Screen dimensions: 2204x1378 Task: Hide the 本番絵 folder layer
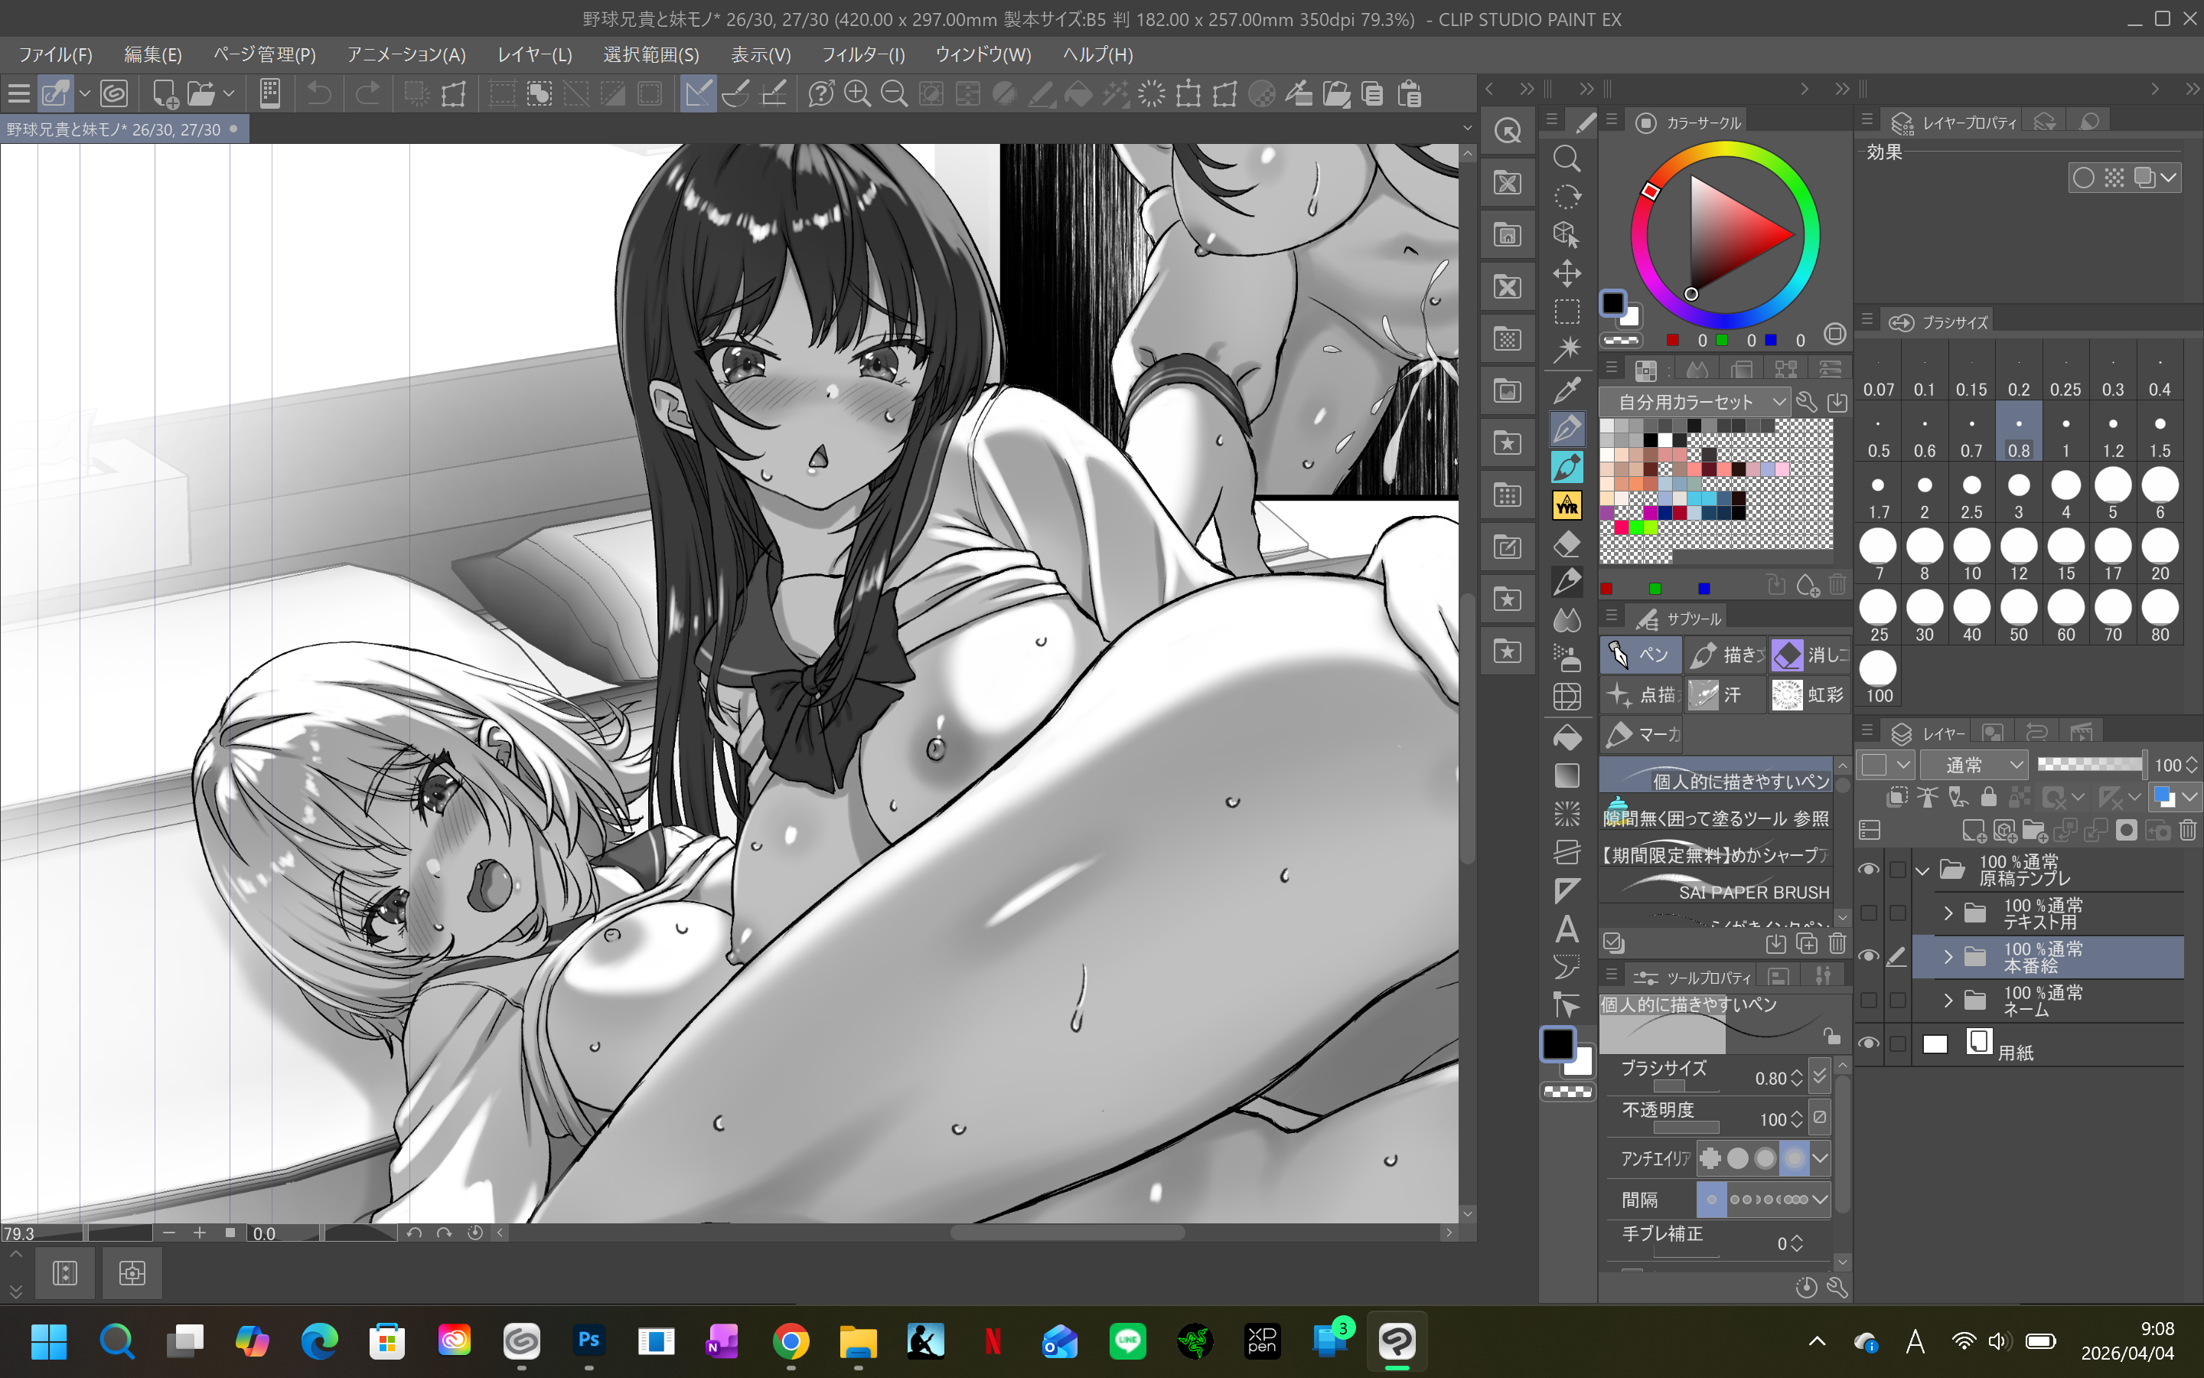point(1868,956)
